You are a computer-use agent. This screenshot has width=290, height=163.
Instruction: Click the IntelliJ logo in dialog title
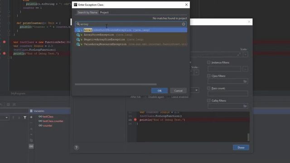tap(76, 5)
